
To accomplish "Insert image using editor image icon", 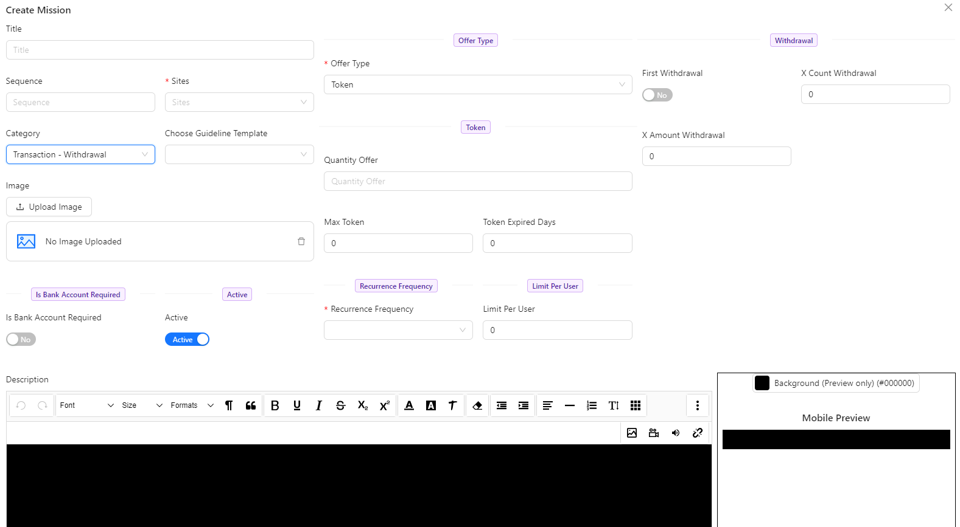I will (x=632, y=433).
